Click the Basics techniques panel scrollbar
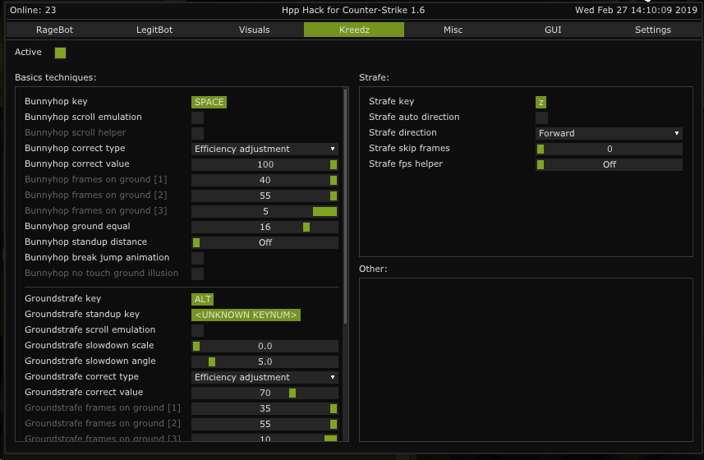This screenshot has width=704, height=460. pyautogui.click(x=345, y=205)
